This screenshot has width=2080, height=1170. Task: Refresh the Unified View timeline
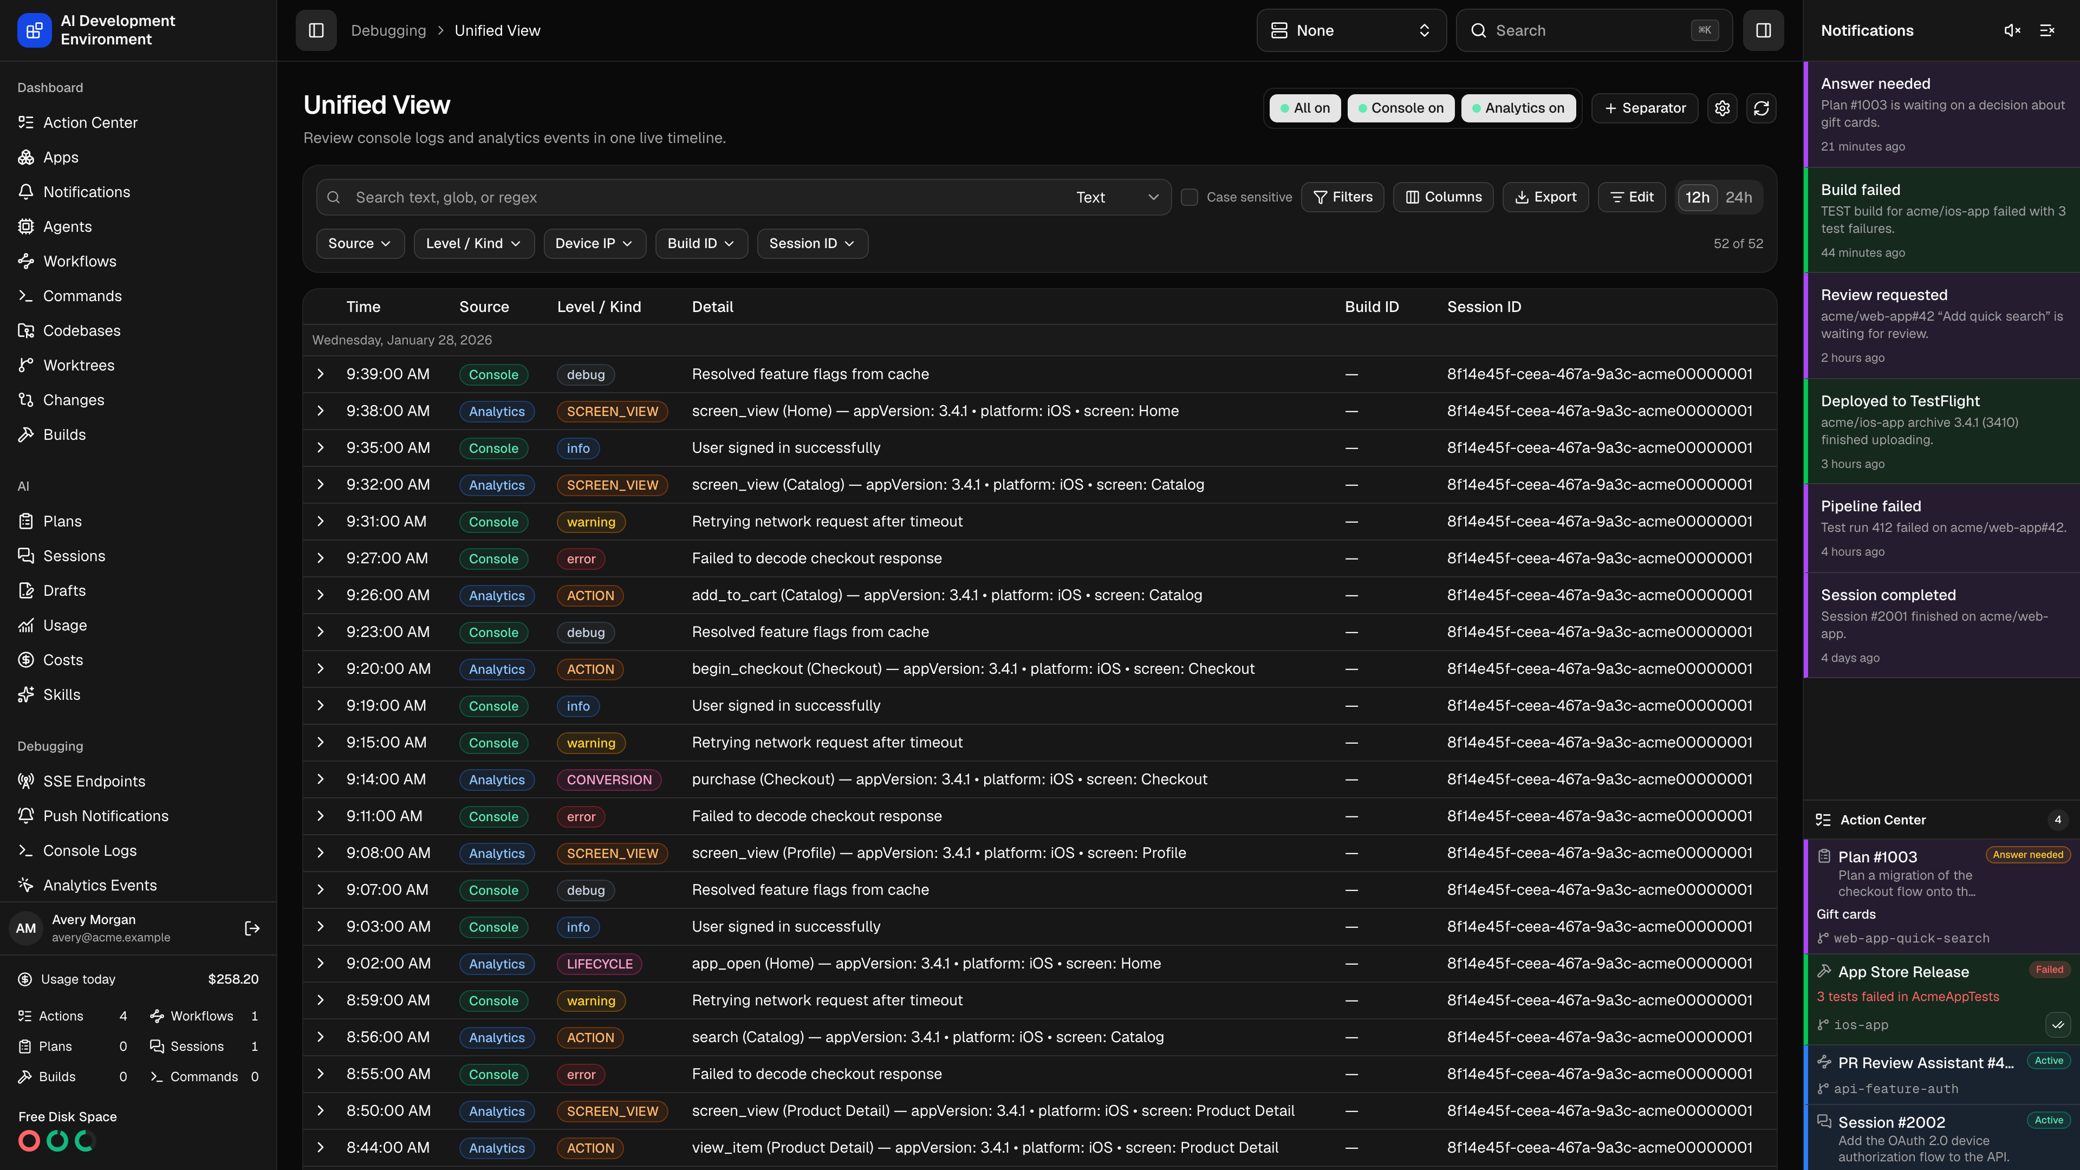1762,108
